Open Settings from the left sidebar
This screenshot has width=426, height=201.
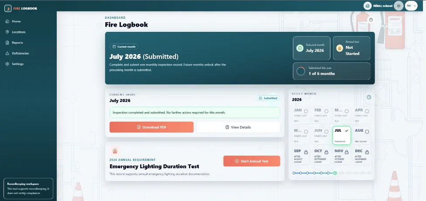click(17, 64)
